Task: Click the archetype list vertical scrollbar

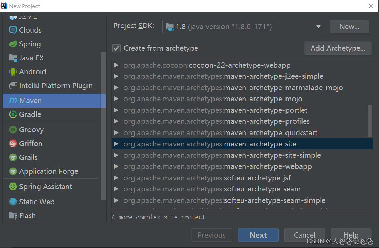Action: coord(370,120)
